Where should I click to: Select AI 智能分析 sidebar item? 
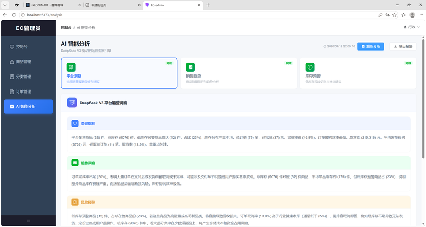(x=28, y=106)
